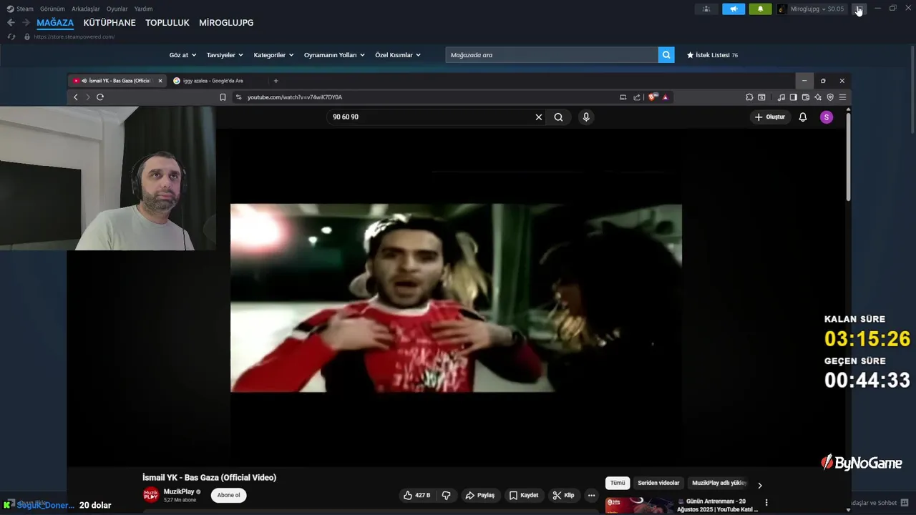
Task: Clear YouTube search box X
Action: (x=539, y=117)
